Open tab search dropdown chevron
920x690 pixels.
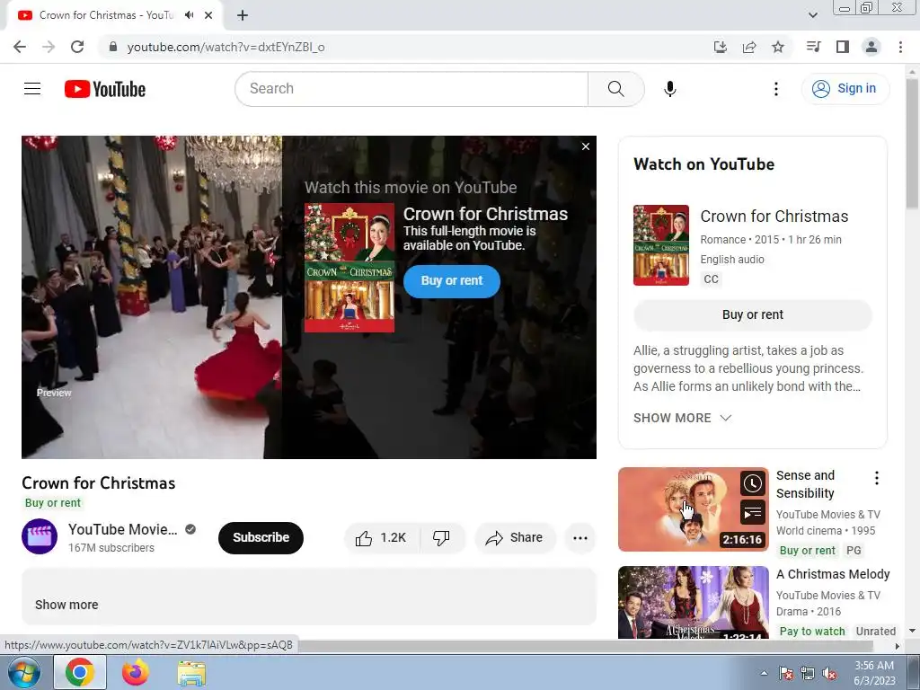pos(812,15)
